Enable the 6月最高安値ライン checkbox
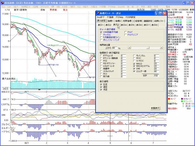This screenshot has width=195, height=146. (101, 37)
